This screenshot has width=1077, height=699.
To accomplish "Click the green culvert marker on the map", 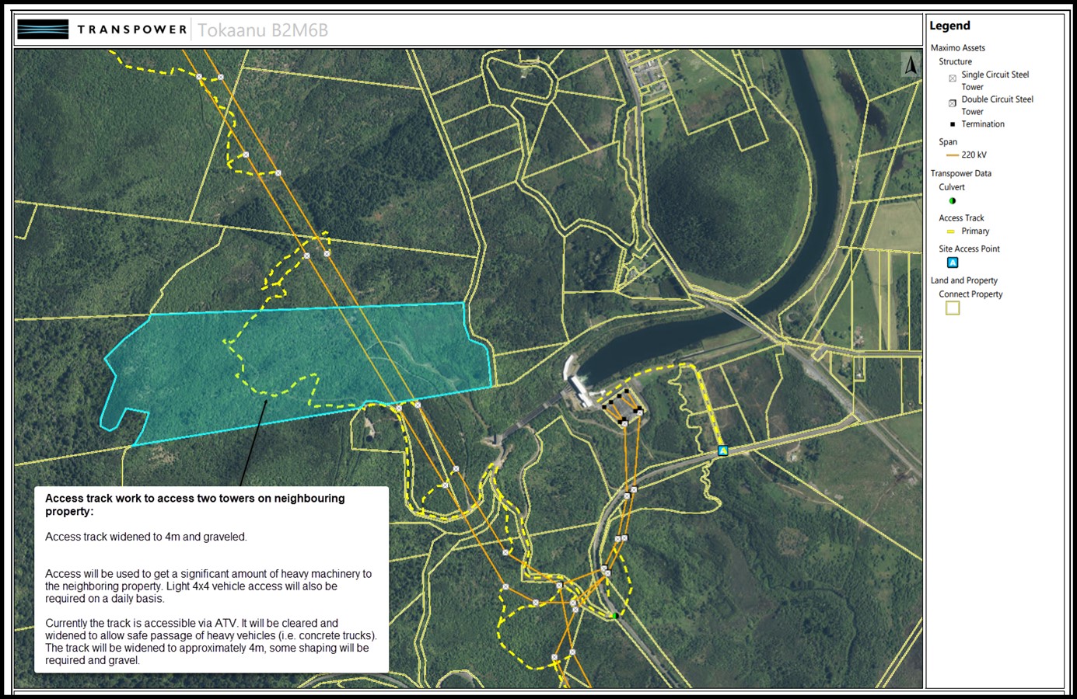I will click(614, 616).
